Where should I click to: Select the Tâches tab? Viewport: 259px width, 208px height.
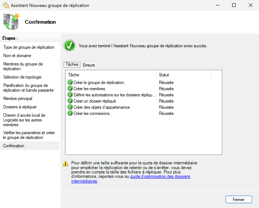[x=72, y=64]
